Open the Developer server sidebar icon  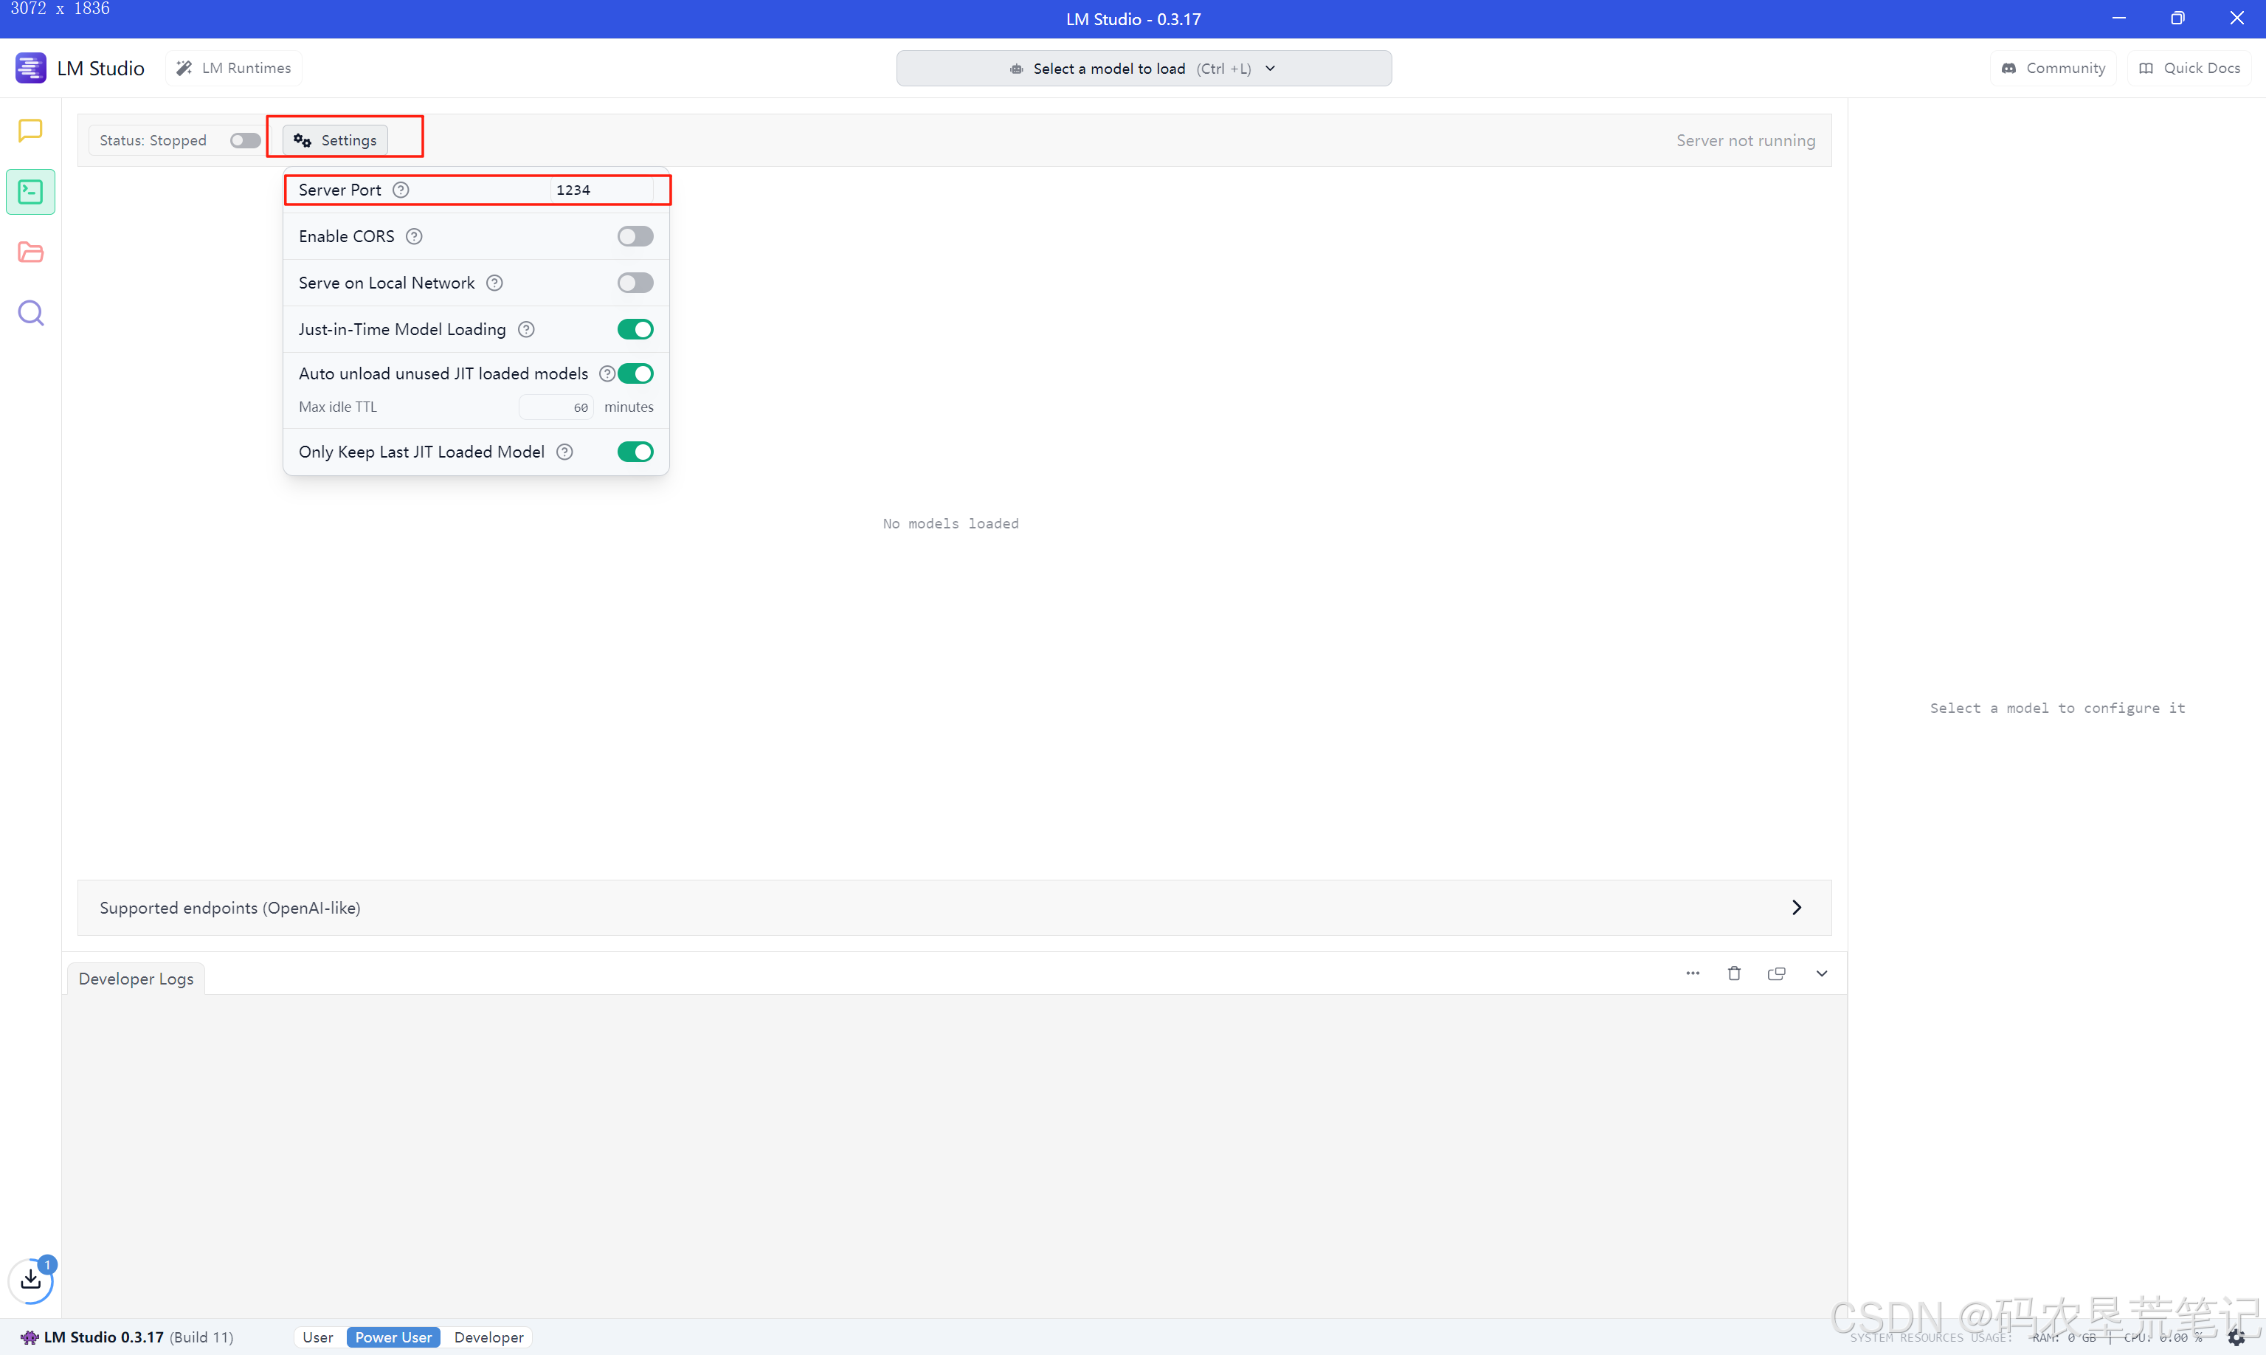(30, 192)
